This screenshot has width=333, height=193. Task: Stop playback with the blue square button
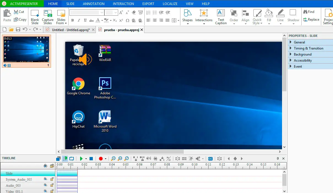pos(91,159)
